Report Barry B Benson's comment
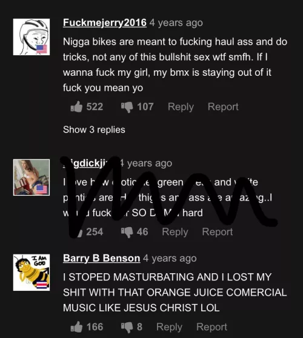Screen dimensions: 303x338 pyautogui.click(x=211, y=326)
